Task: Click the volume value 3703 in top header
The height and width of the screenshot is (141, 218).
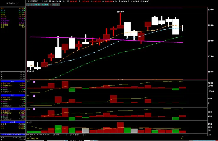Action: [124, 1]
